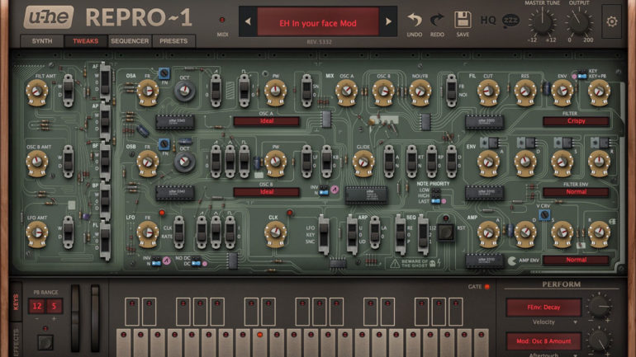This screenshot has height=357, width=636.
Task: Click the PB Range value 12 field
Action: pyautogui.click(x=38, y=306)
